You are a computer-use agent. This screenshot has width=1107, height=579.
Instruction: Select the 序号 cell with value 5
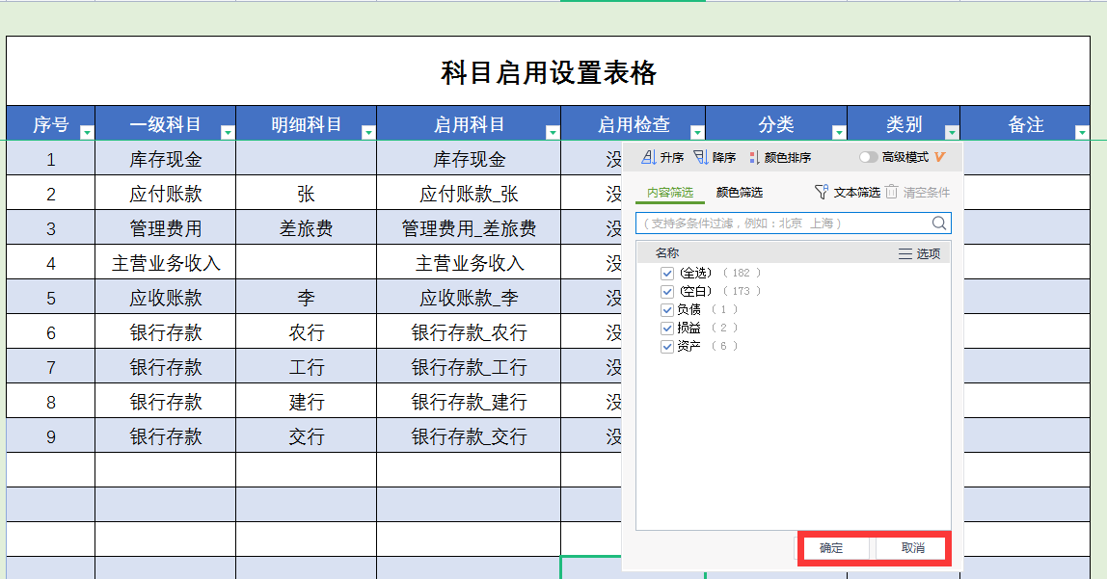click(51, 296)
